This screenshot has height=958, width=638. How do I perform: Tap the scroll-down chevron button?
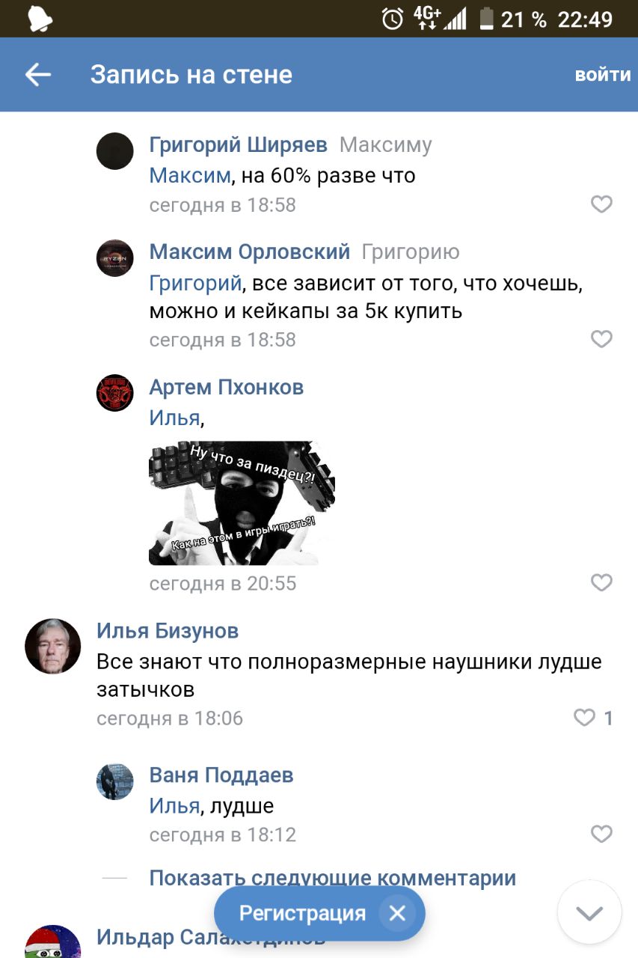click(589, 912)
